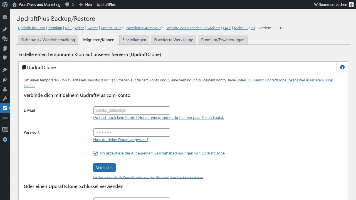Click 'Du hast noch kein Konto?' link

159,118
